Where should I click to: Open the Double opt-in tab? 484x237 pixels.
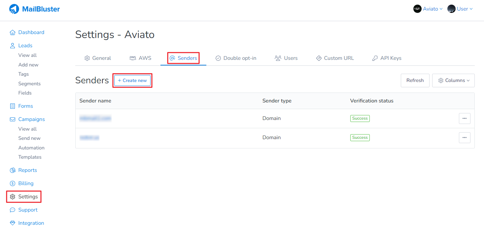[x=236, y=58]
